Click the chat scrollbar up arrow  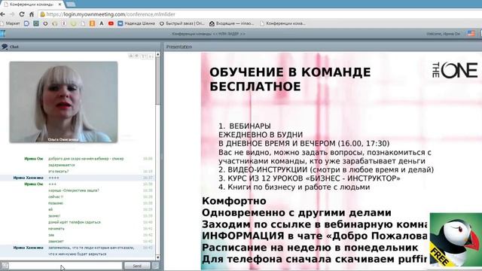157,54
